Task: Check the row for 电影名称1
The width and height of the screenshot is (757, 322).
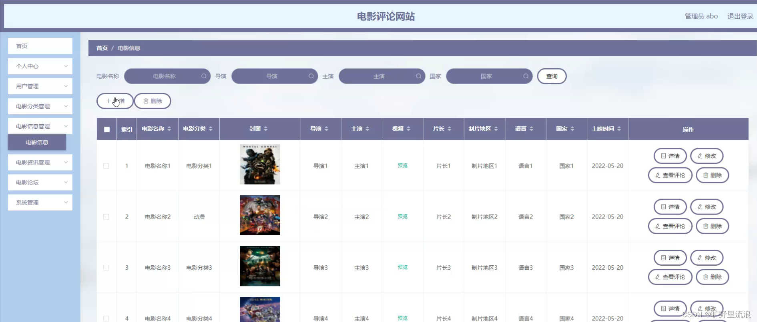Action: 106,166
